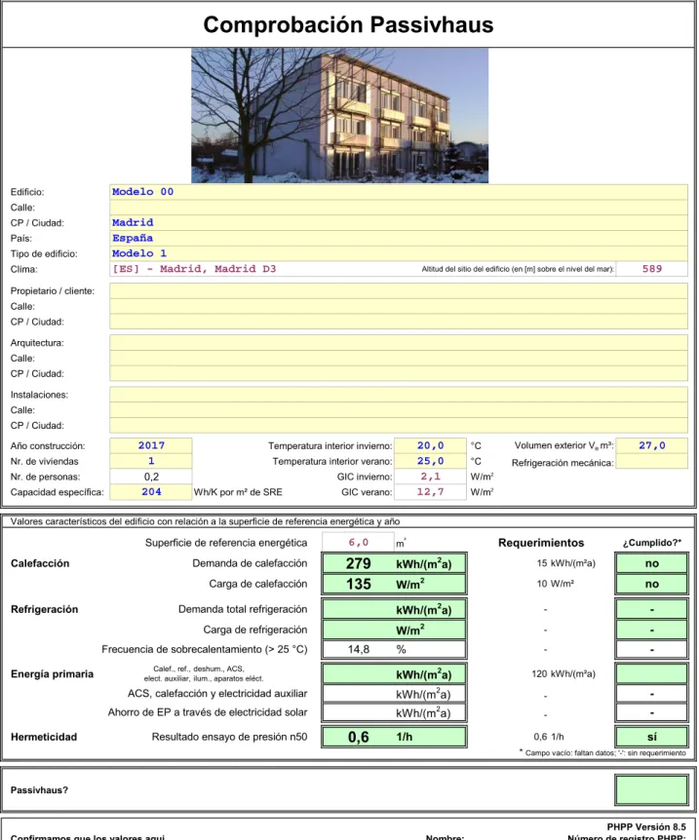Click the empty compliance cell for Energía primaria

(x=652, y=674)
